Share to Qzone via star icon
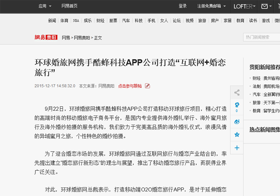This screenshot has width=280, height=196. coord(237,135)
